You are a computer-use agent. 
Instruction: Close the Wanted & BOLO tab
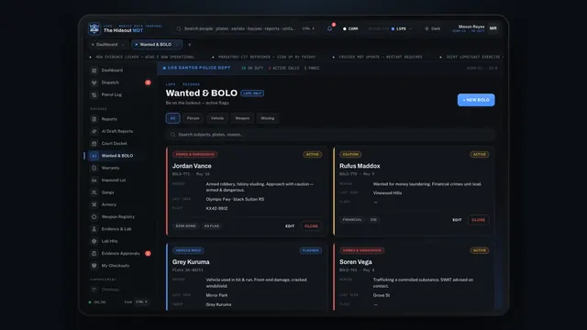177,45
